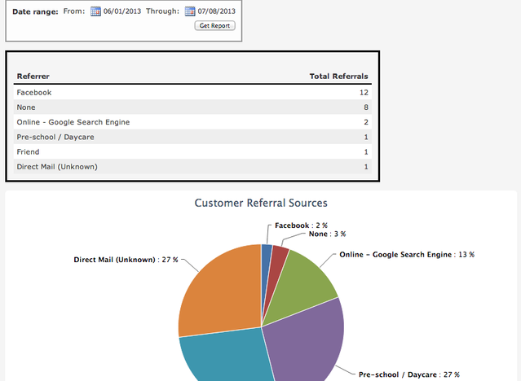Select the Friend row in referrer table

click(x=192, y=151)
